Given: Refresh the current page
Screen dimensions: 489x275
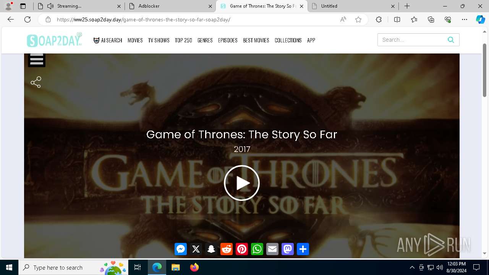Looking at the screenshot, I should click(28, 19).
